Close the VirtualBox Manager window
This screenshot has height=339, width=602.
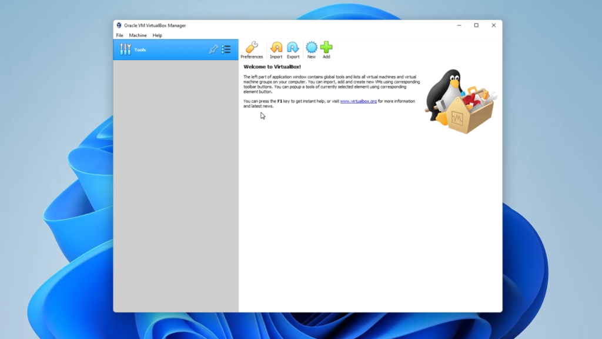tap(494, 25)
